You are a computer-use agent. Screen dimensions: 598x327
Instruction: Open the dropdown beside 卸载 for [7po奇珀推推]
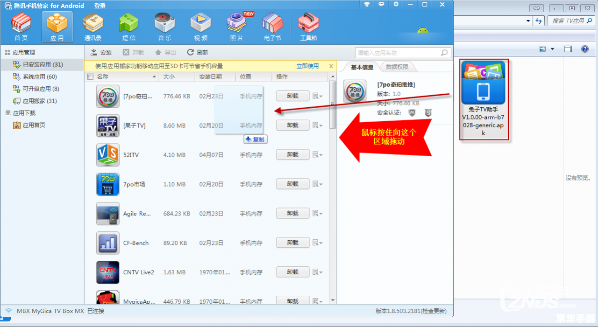[x=318, y=96]
